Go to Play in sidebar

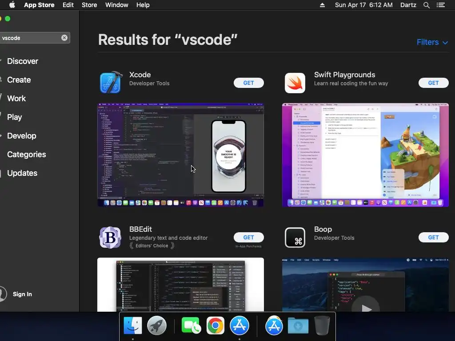[15, 117]
